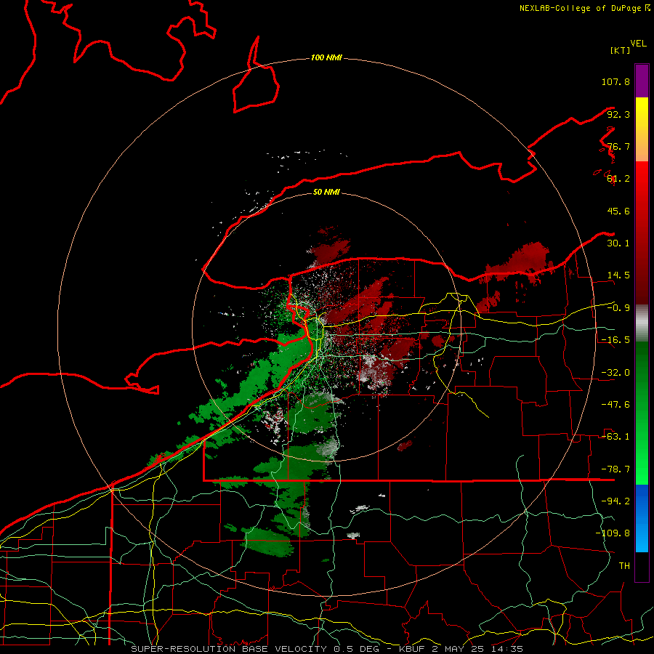Click the -94.2 legend value
The height and width of the screenshot is (654, 654).
pyautogui.click(x=615, y=501)
